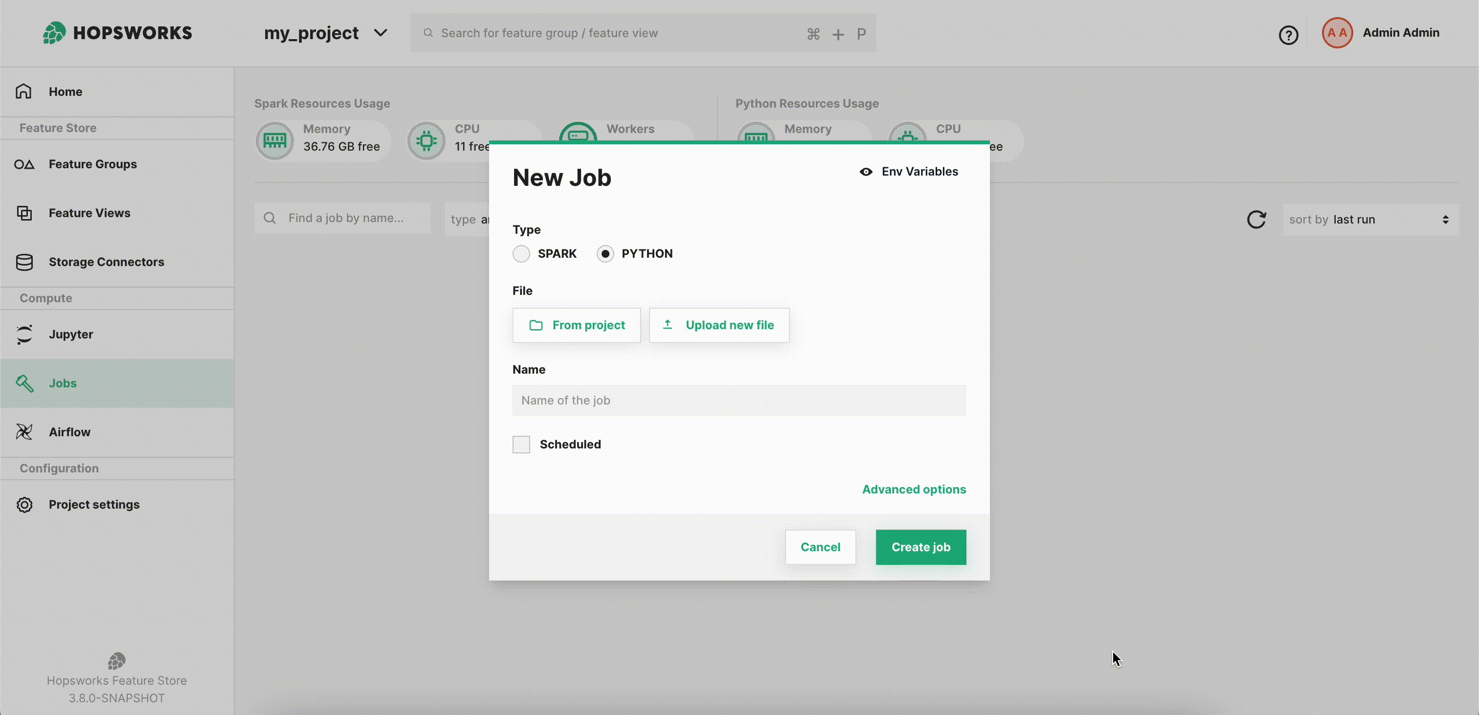1479x715 pixels.
Task: Navigate to Airflow section
Action: pyautogui.click(x=69, y=431)
